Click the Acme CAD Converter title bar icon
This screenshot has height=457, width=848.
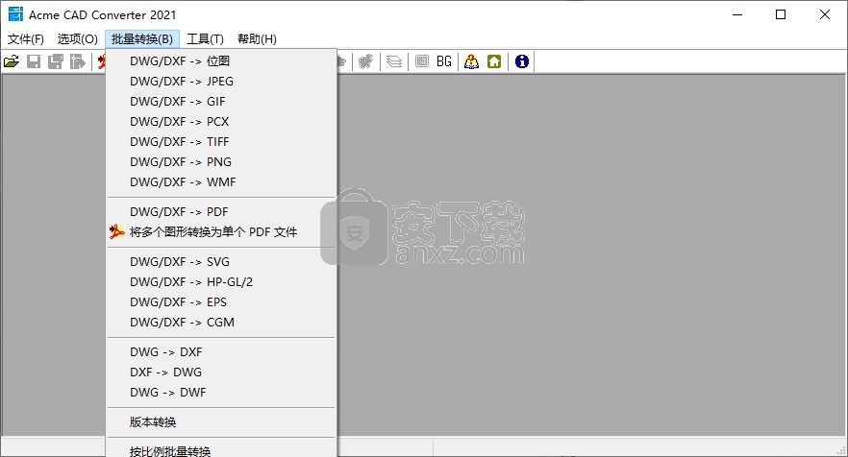[x=15, y=14]
